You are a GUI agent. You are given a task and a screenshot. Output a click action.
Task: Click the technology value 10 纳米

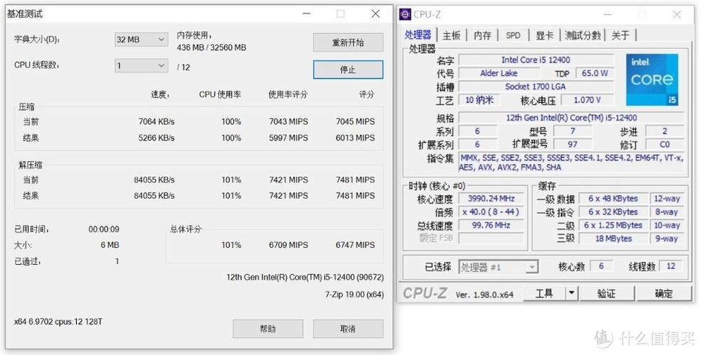(x=479, y=99)
